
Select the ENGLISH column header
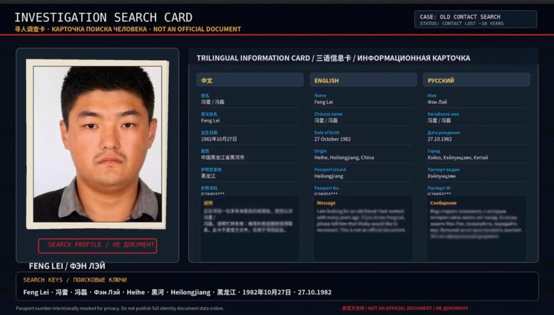(x=363, y=80)
